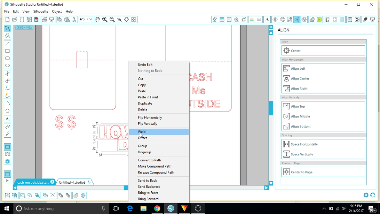Choose Offset from the context menu
Screen dimensions: 380x214
159,138
